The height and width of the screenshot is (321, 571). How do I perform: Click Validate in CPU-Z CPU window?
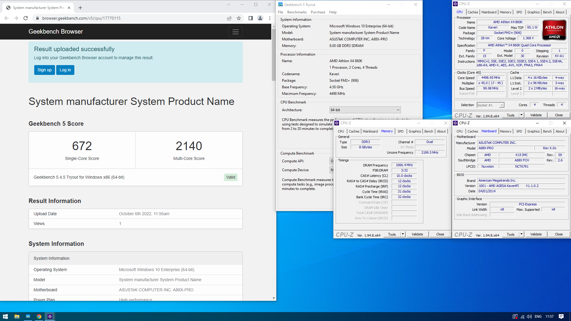(x=536, y=115)
